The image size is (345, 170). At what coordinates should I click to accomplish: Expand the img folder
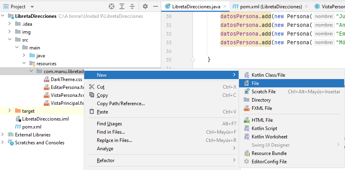pyautogui.click(x=10, y=32)
